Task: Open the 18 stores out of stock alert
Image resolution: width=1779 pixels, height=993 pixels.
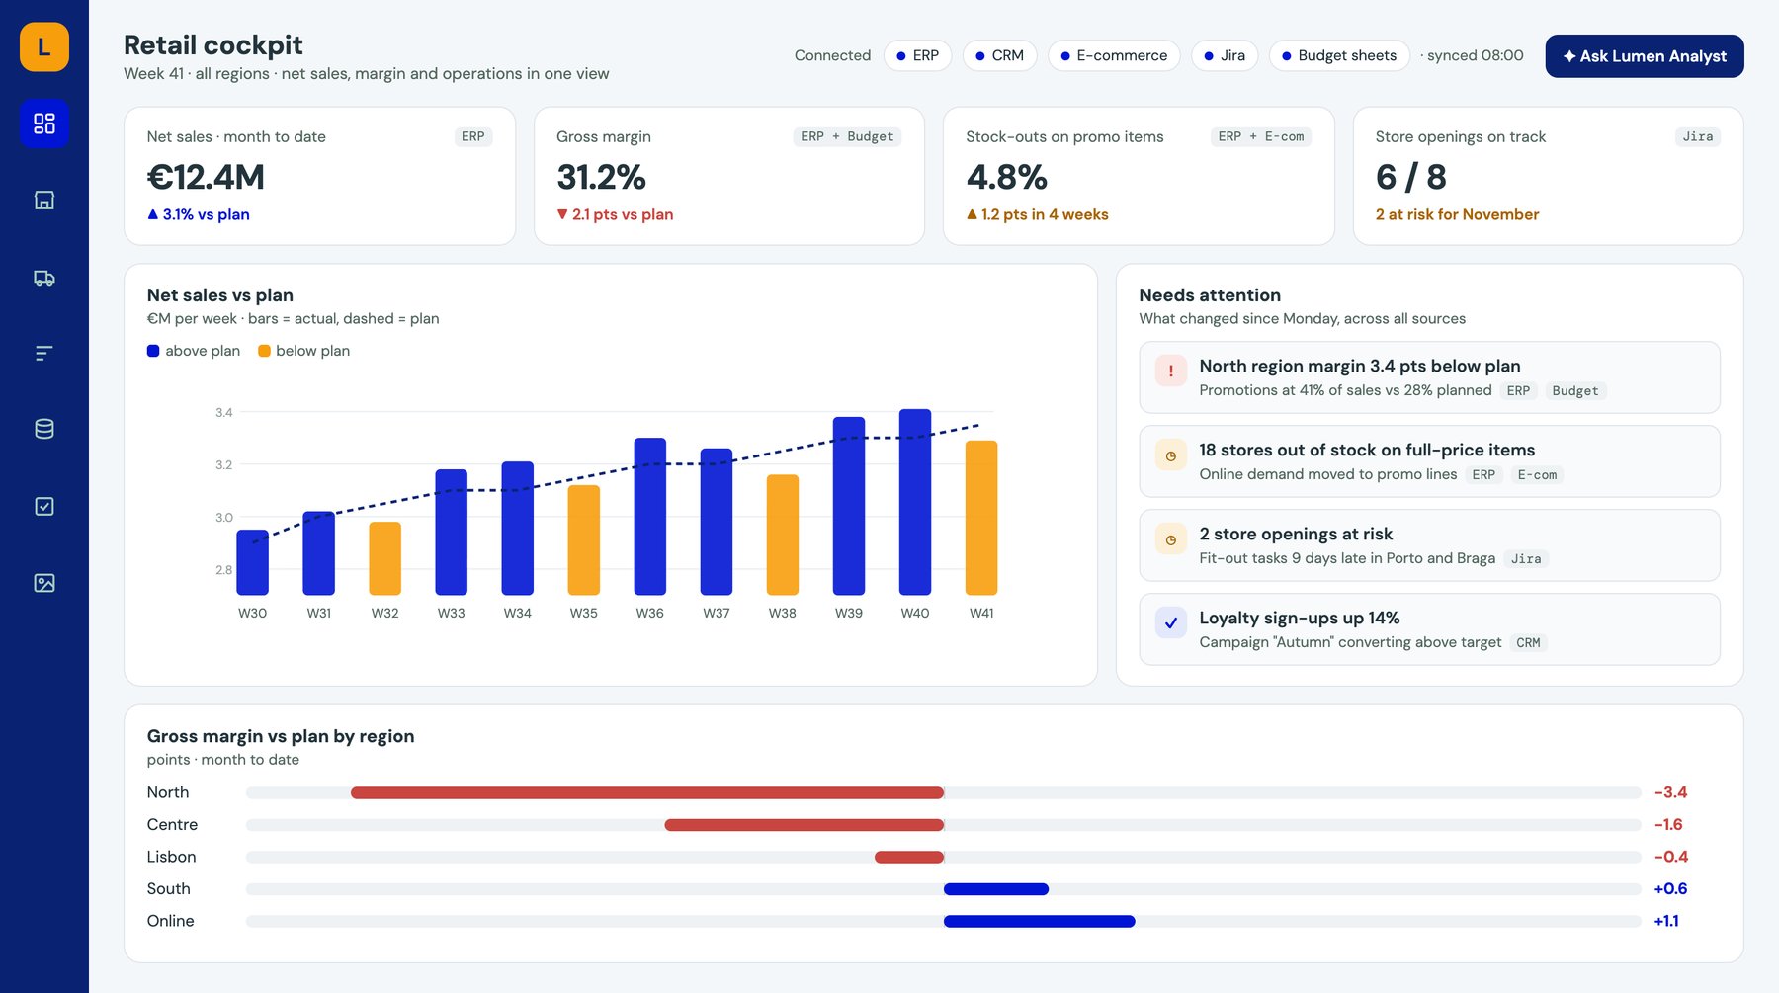Action: tap(1429, 461)
